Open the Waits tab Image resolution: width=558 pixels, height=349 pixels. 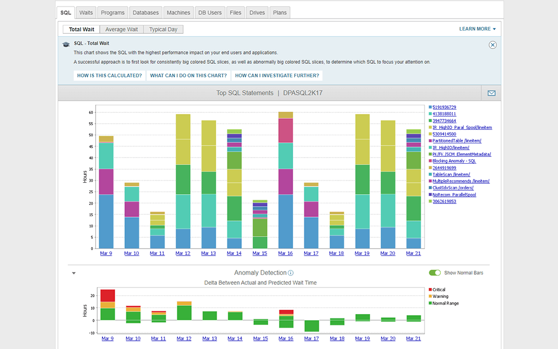click(x=86, y=13)
